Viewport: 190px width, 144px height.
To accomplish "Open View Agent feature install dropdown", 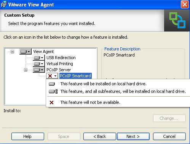I will tap(26, 52).
